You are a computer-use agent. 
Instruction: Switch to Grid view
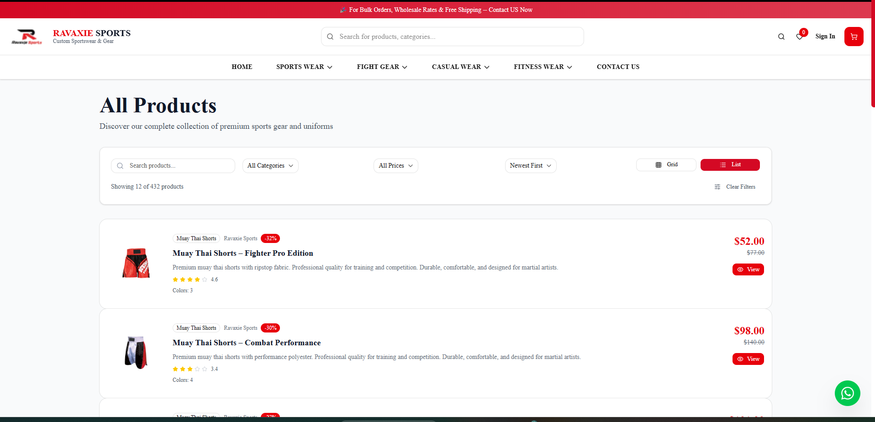tap(666, 165)
